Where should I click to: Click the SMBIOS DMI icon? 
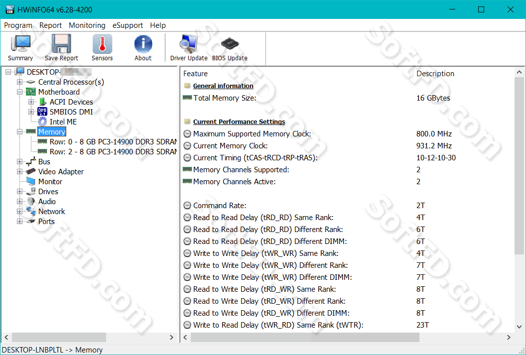click(42, 112)
